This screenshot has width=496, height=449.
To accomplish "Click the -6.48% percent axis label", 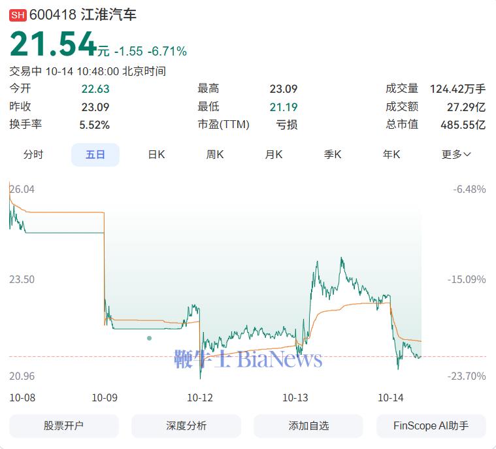I will pos(469,190).
